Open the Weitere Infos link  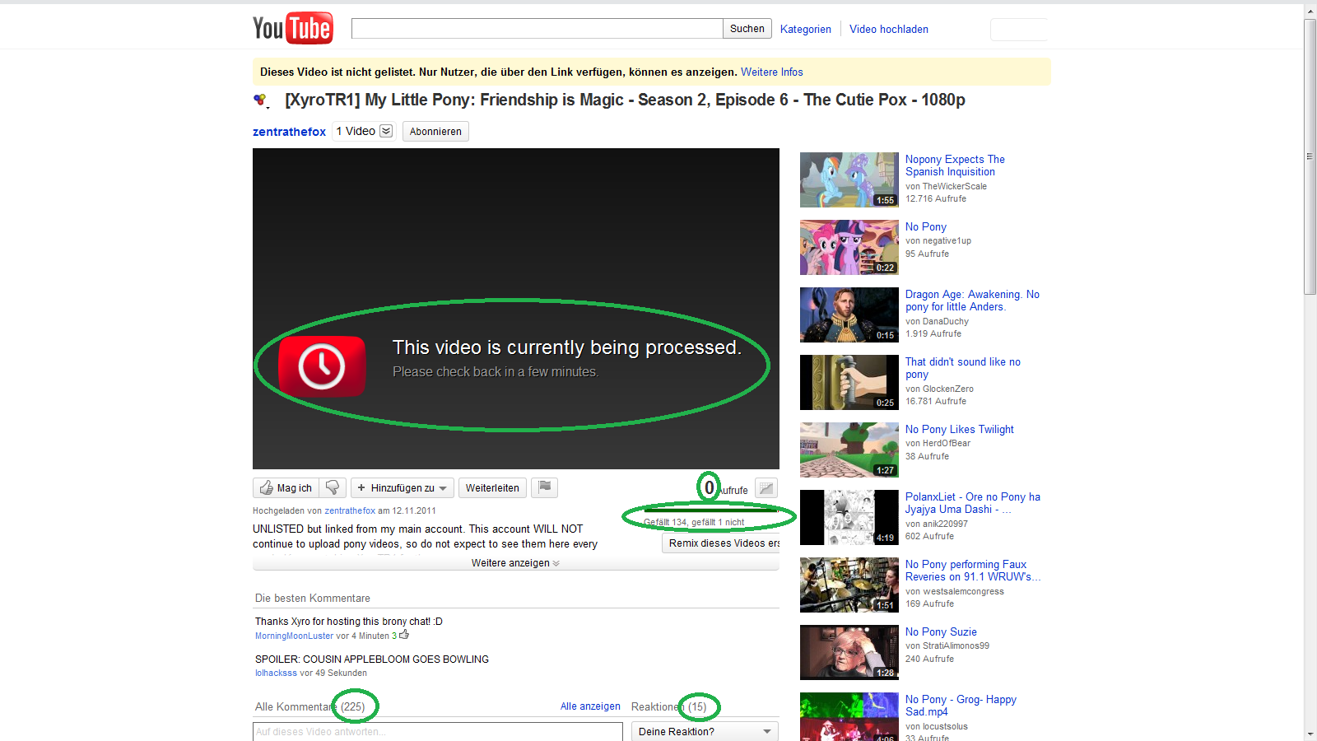772,72
